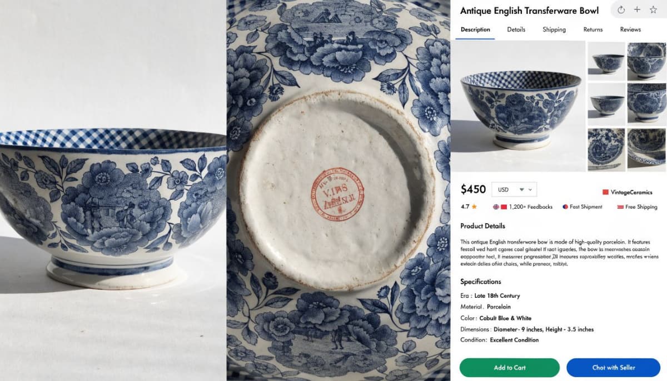The width and height of the screenshot is (667, 381).
Task: Click the orange rating star beside 4.7
Action: point(475,206)
